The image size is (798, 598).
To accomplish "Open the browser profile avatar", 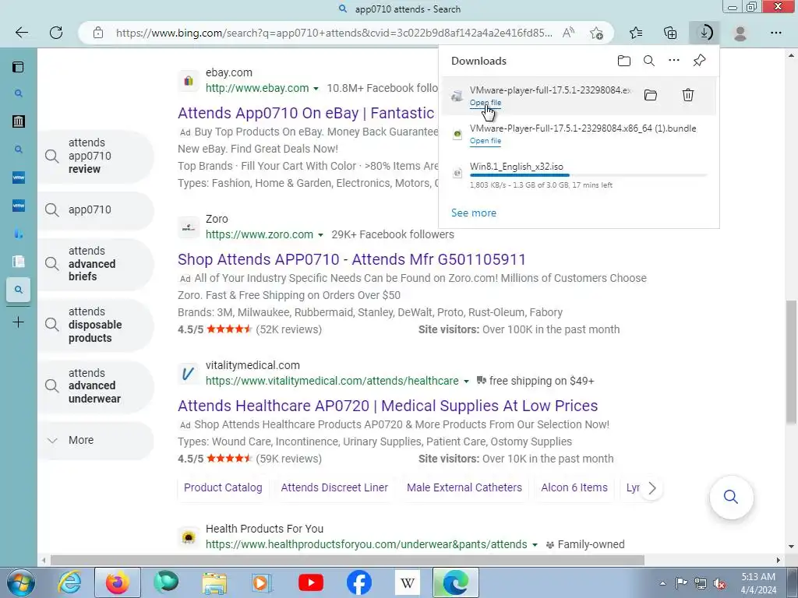I will click(740, 33).
